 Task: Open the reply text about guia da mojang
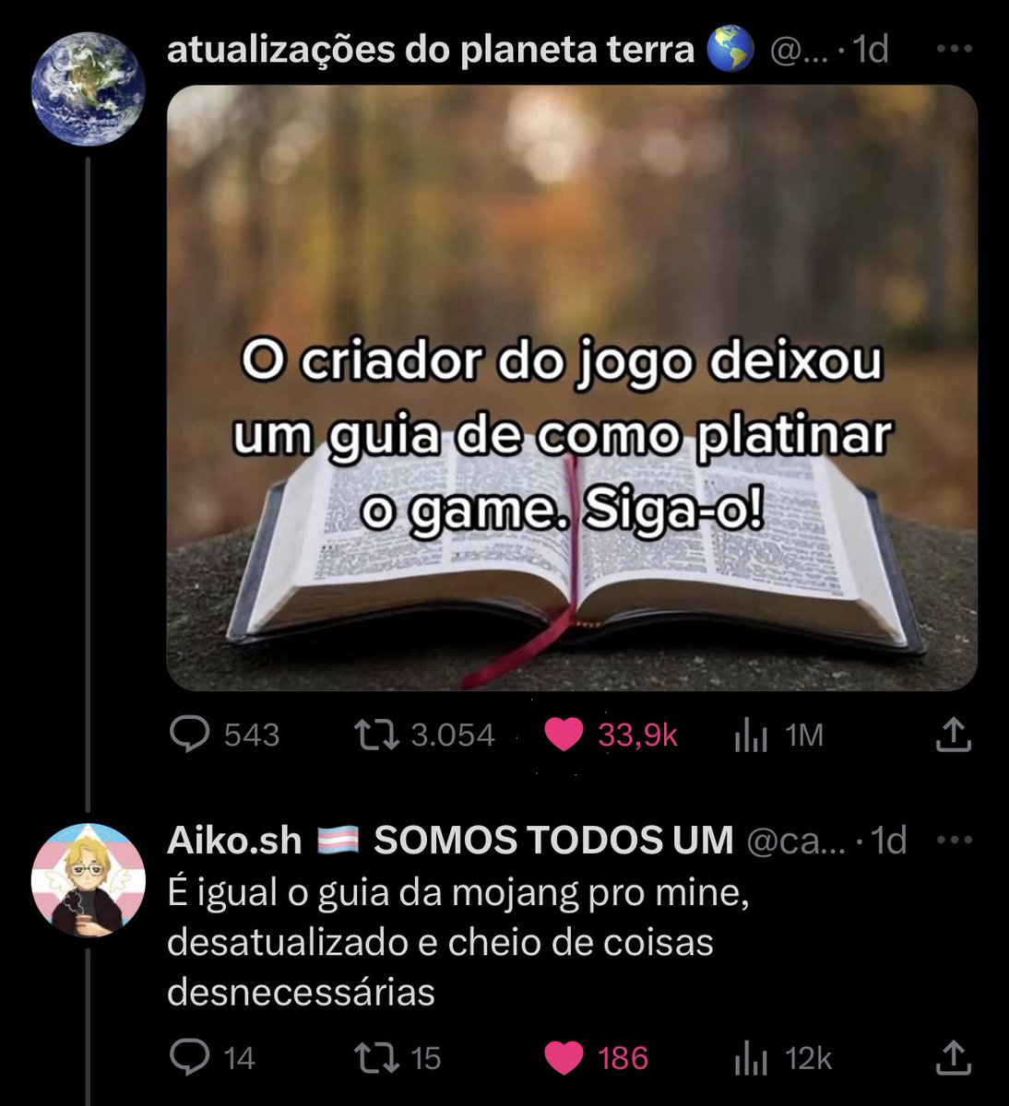[457, 943]
